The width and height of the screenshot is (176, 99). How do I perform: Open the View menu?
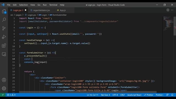pyautogui.click(x=32, y=5)
